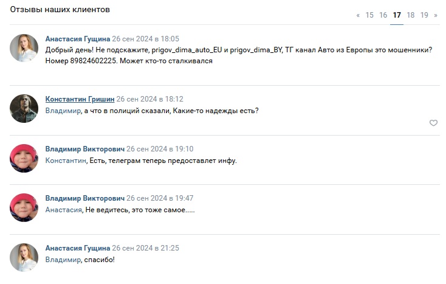This screenshot has width=446, height=284.
Task: Open page 19 of reviews
Action: (424, 15)
